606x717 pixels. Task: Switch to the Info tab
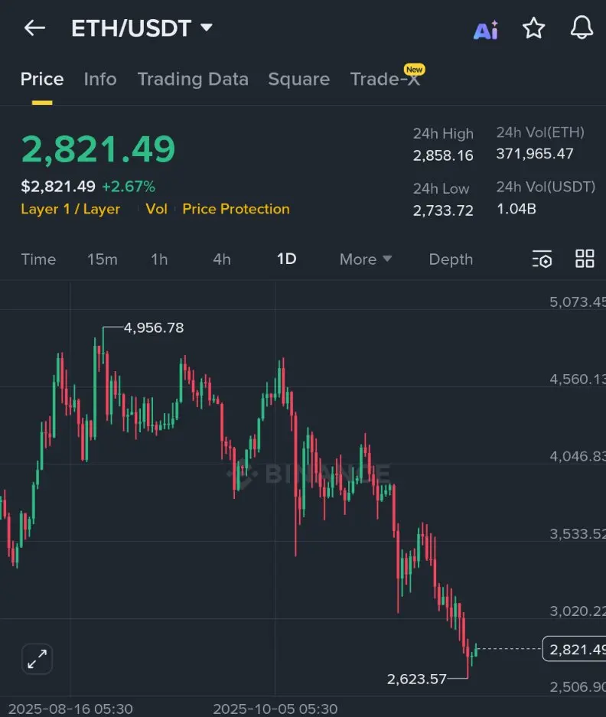[x=100, y=79]
